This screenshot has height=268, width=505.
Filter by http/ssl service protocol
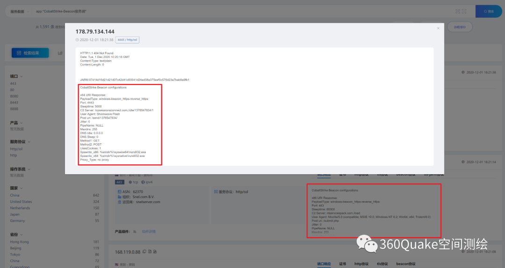(16, 149)
